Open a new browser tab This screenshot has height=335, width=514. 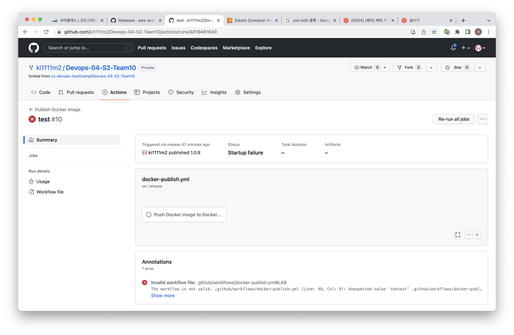[463, 20]
